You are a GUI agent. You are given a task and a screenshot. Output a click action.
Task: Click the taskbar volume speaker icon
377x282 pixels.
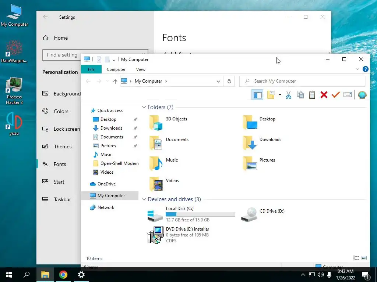321,275
